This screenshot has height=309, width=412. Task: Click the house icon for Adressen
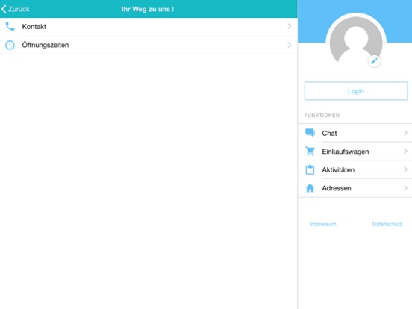point(310,188)
